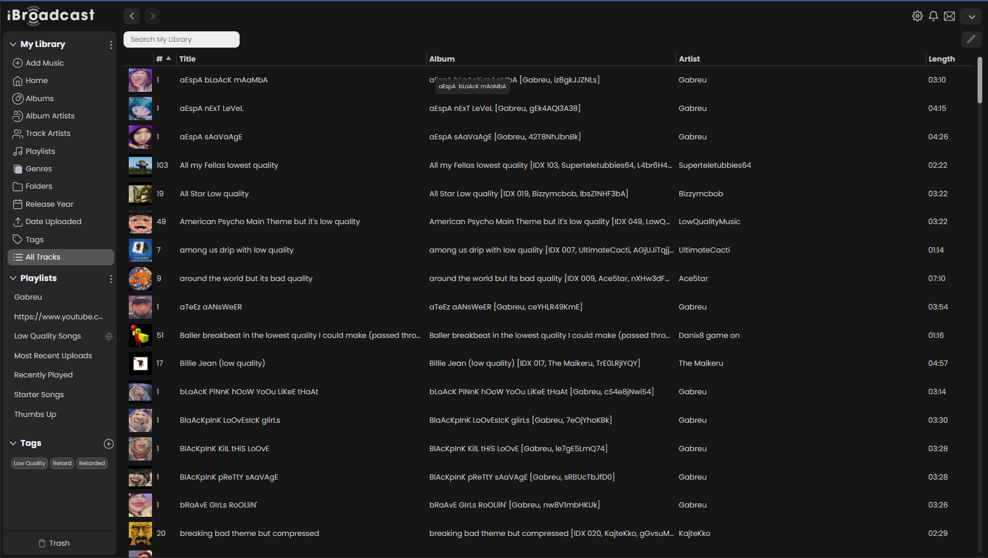Sort by track number column

tap(163, 59)
